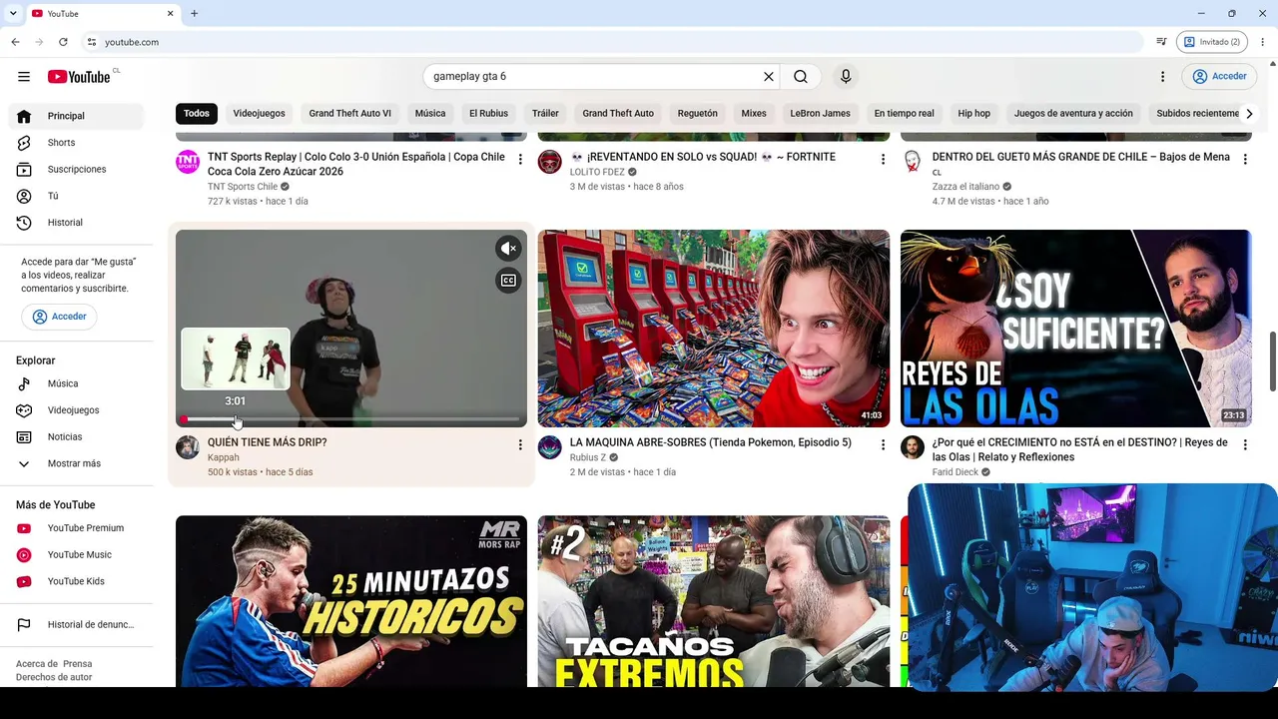Open the QUIÉN TIENE MÁS DRIP? video title
This screenshot has width=1278, height=719.
pyautogui.click(x=267, y=442)
